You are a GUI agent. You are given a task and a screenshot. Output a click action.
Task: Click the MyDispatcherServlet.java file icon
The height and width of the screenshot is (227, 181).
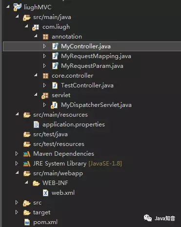[x=54, y=105]
